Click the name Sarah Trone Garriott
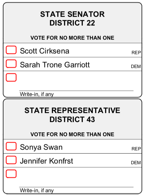This screenshot has height=195, width=146. pos(55,65)
